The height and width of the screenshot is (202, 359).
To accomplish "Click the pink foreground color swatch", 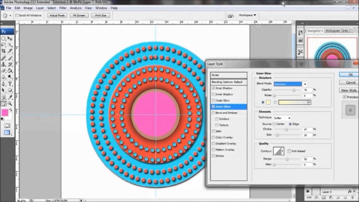I will [x=4, y=113].
